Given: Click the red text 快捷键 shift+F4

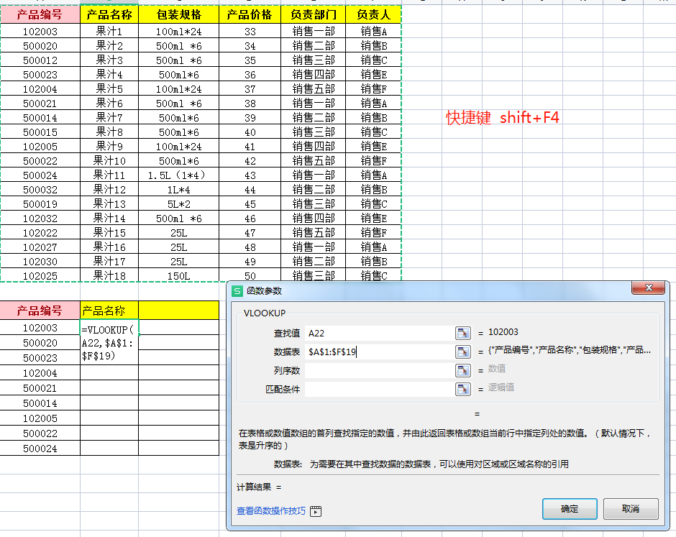Looking at the screenshot, I should tap(502, 117).
